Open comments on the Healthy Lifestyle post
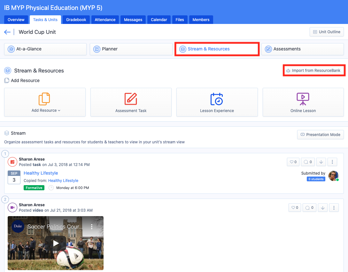Image resolution: width=348 pixels, height=272 pixels. click(308, 162)
